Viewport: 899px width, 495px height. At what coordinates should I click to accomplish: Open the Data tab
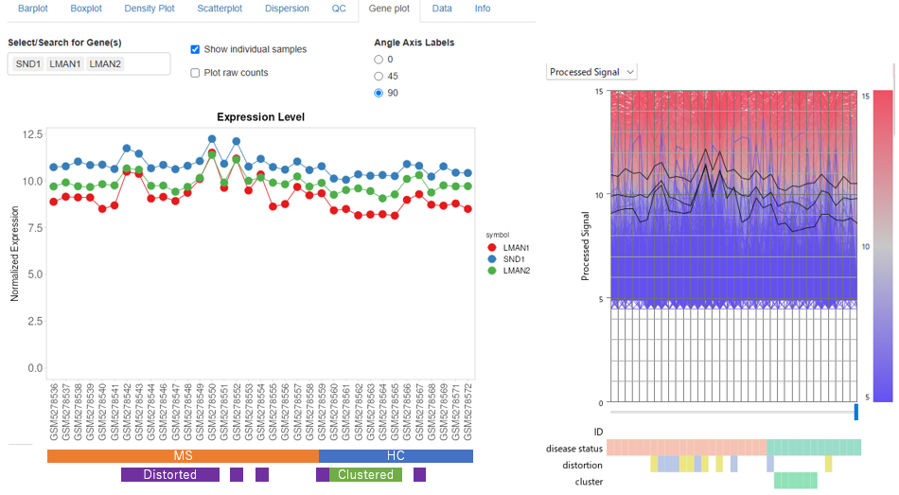point(442,9)
